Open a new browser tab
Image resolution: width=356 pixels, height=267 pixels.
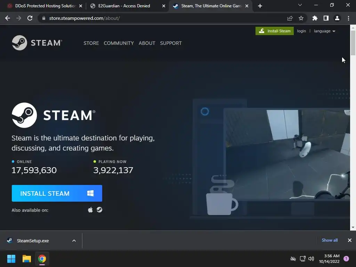coord(260,6)
